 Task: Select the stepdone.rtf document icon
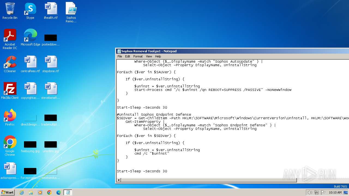pos(51,64)
